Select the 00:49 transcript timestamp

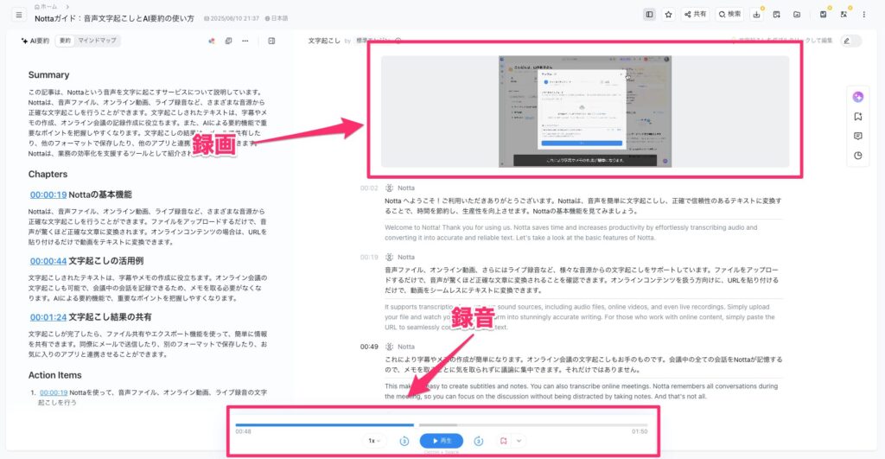coord(369,347)
